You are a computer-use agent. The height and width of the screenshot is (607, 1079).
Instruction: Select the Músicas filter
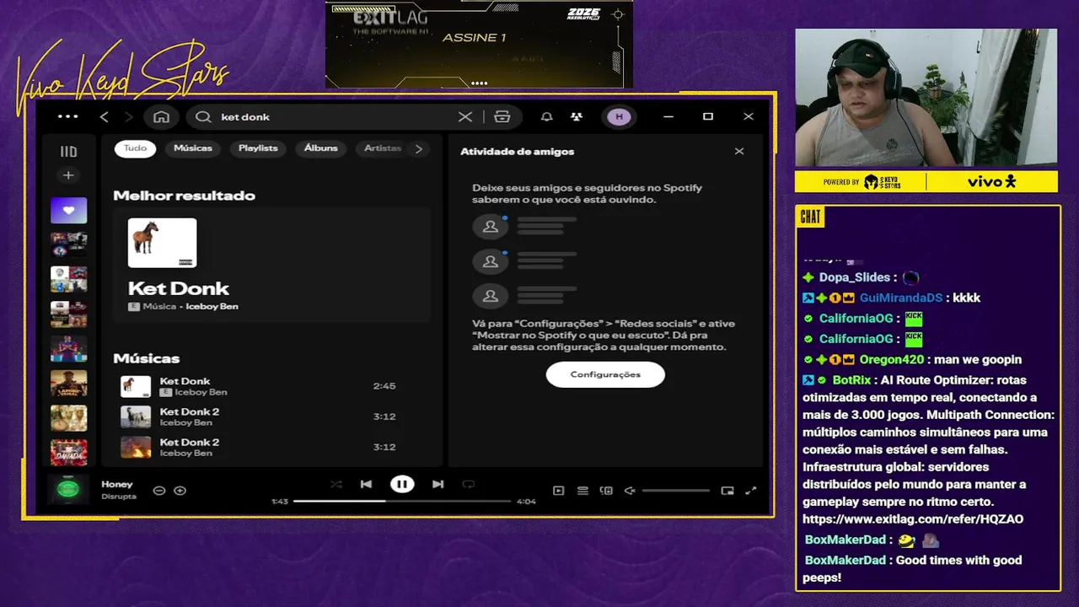tap(193, 148)
